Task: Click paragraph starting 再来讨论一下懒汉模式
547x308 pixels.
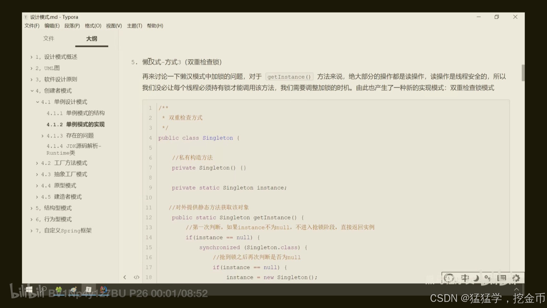Action: click(x=324, y=82)
